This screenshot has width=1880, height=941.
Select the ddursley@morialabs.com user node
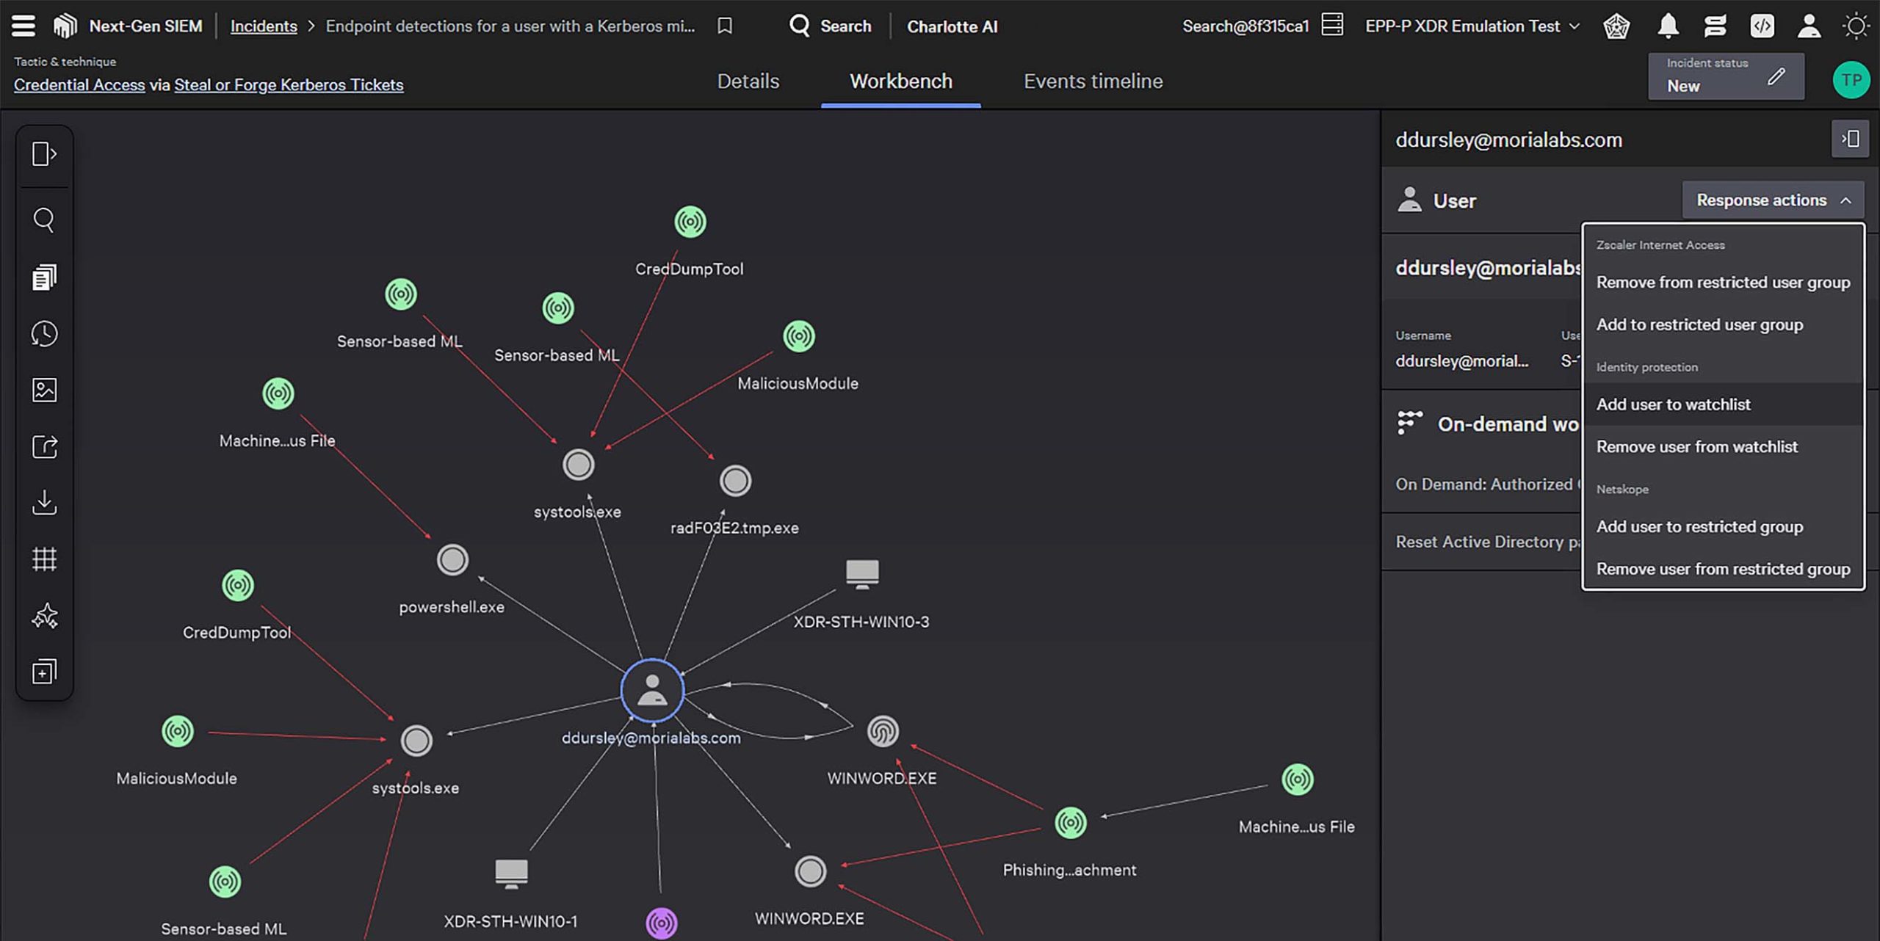(652, 691)
